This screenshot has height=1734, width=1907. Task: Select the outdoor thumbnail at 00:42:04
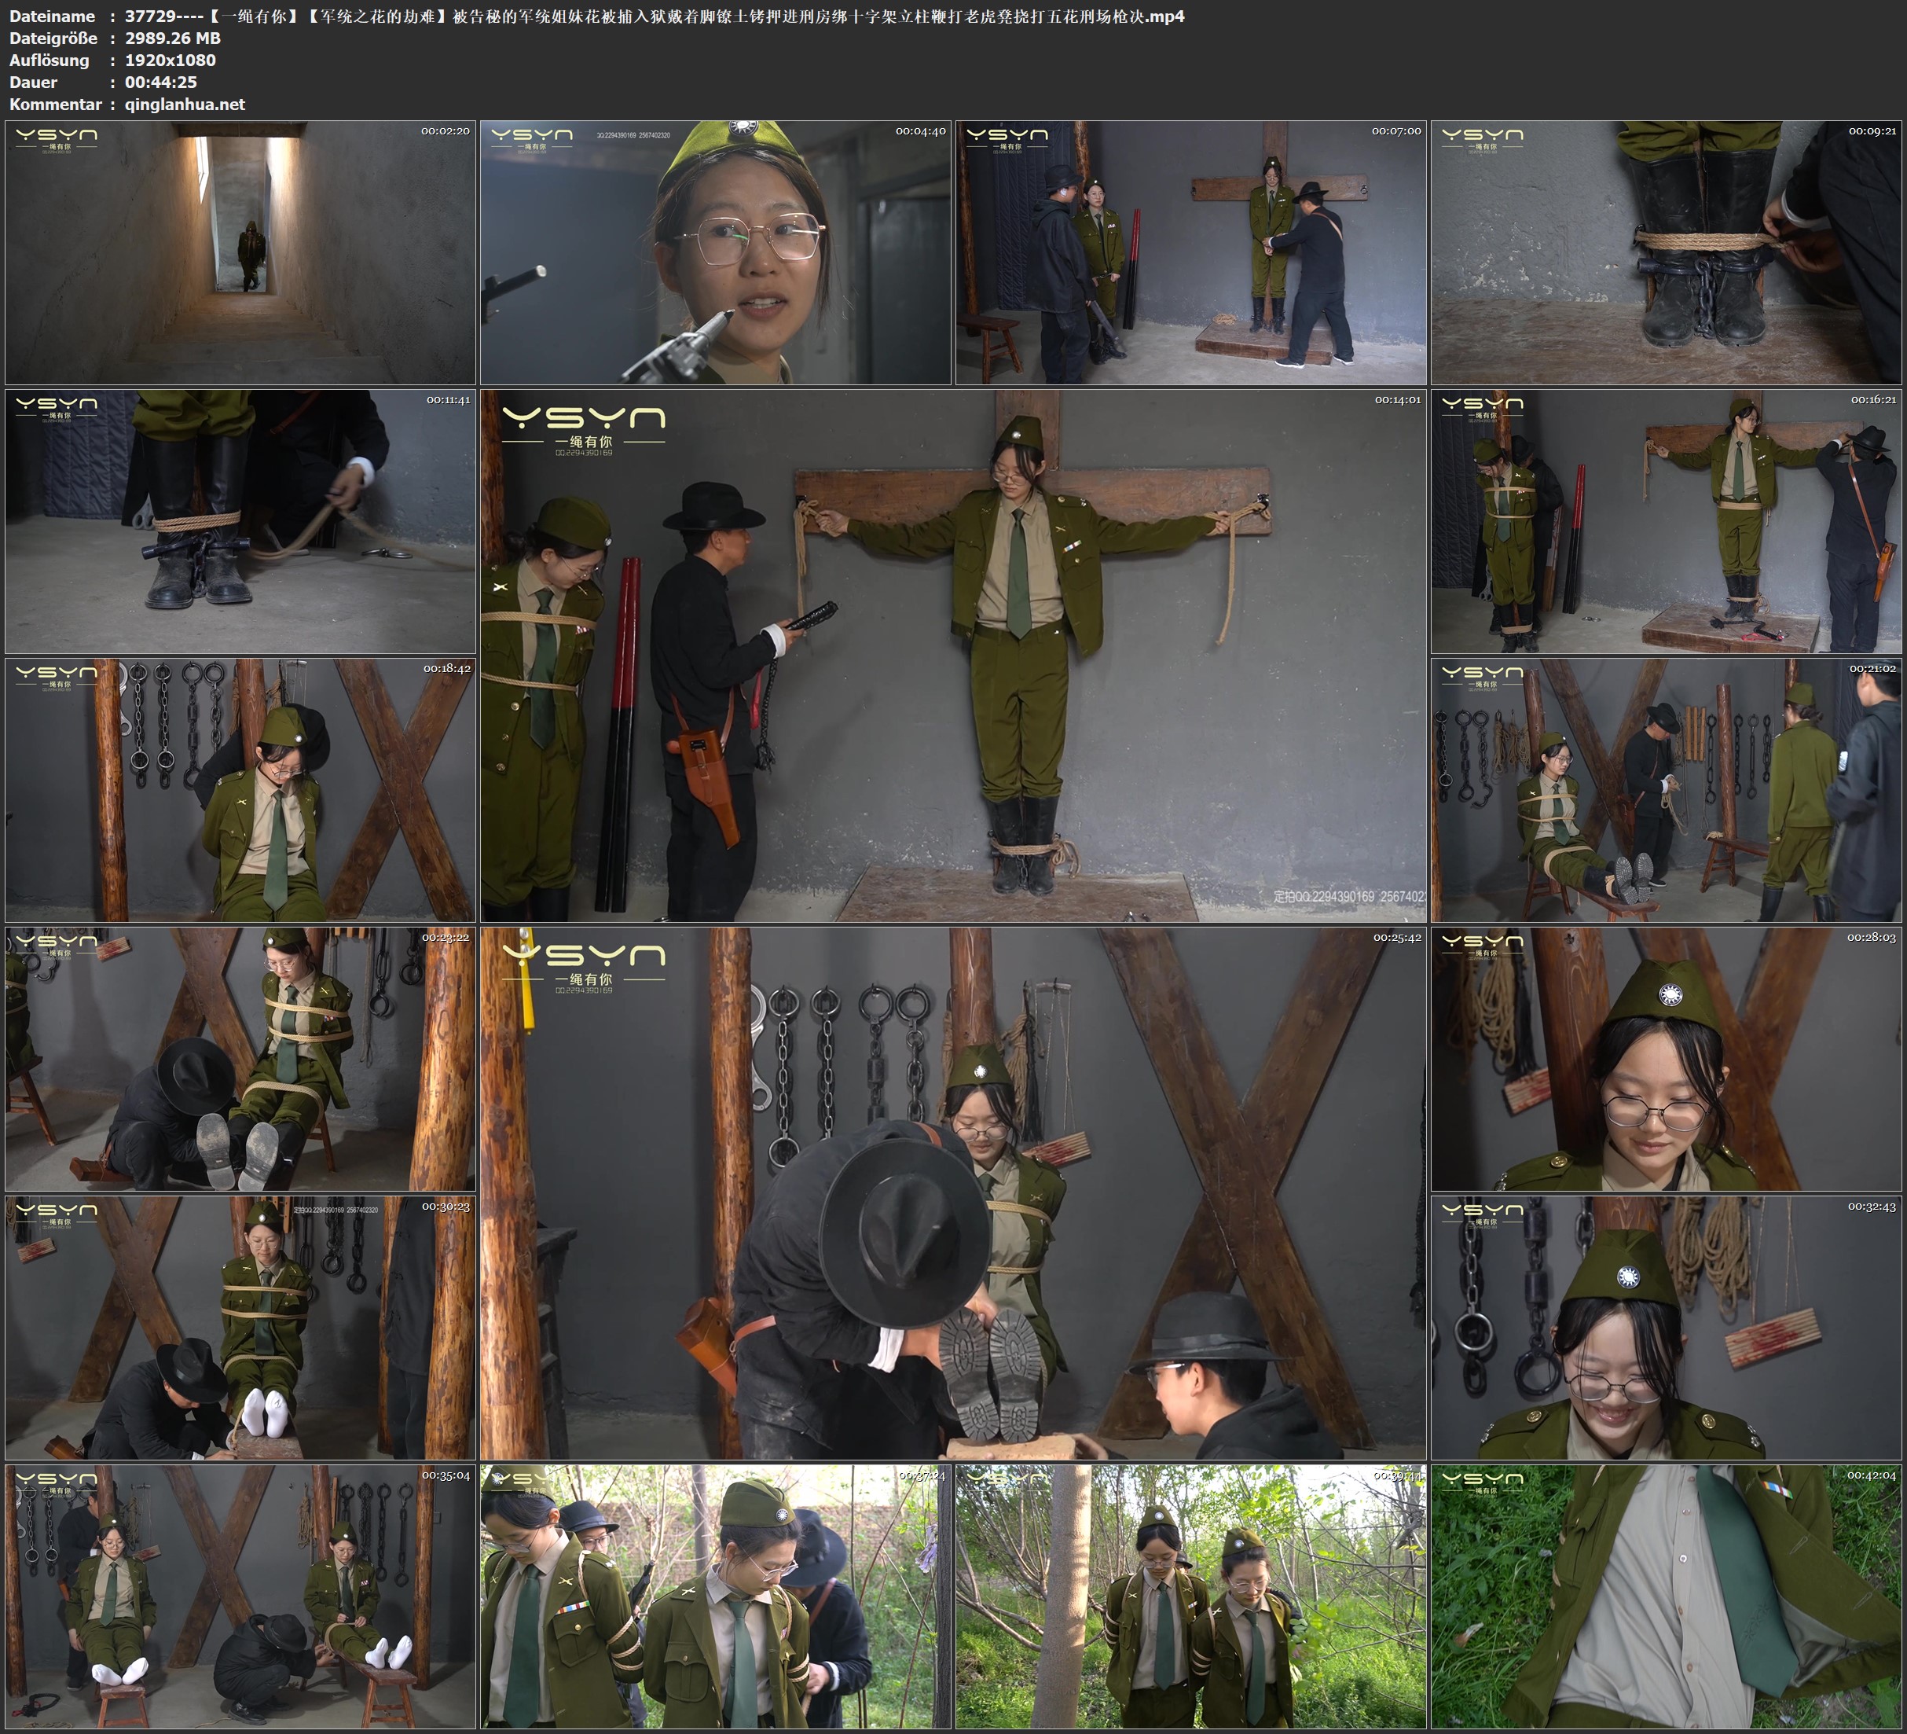click(1667, 1596)
